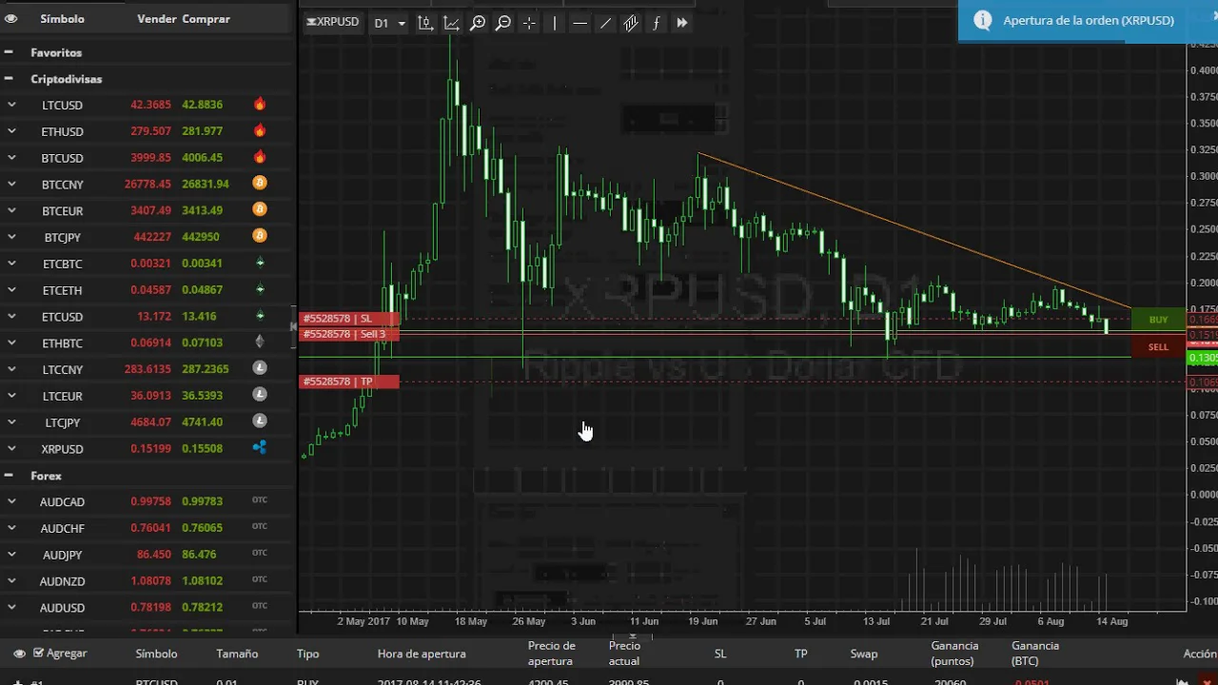Expand the XRPUSD row chevron
1218x685 pixels.
point(11,449)
